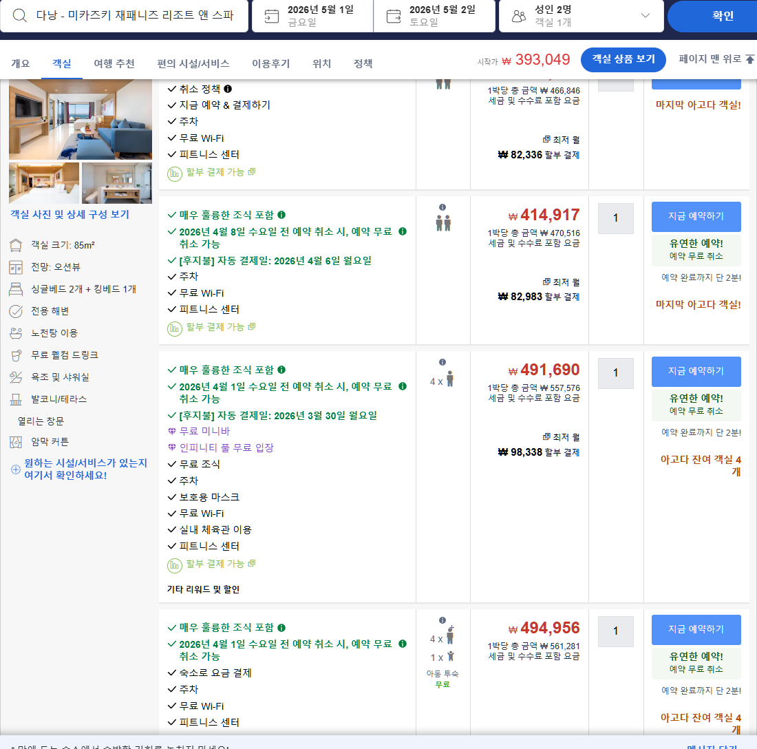The image size is (757, 749).
Task: Expand the guests and rooms dropdown arrow
Action: (645, 15)
